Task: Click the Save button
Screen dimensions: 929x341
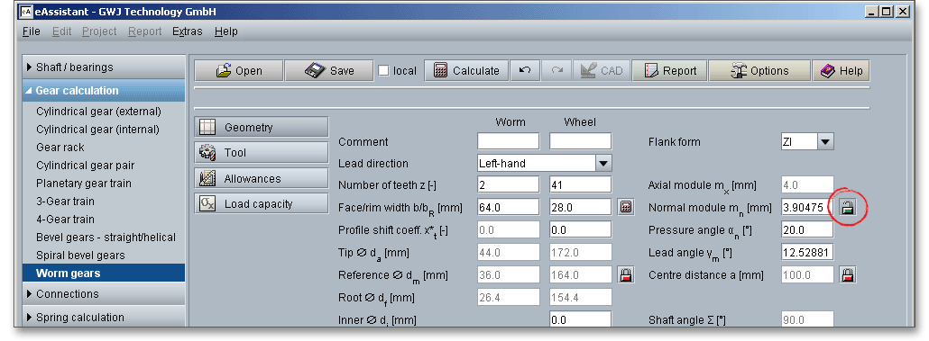Action: point(329,71)
